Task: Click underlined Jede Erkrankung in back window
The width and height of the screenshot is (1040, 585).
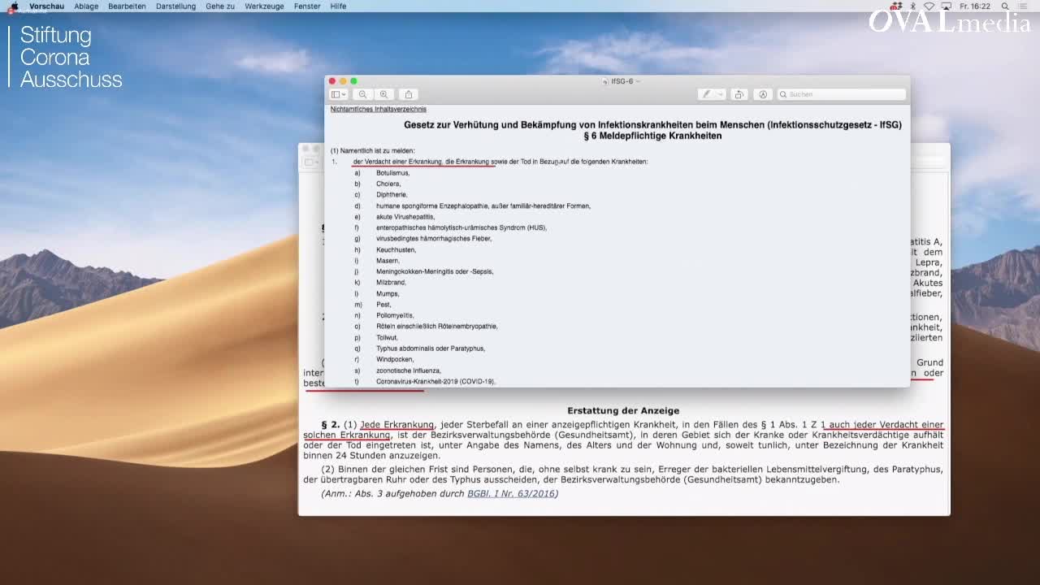Action: pos(397,424)
